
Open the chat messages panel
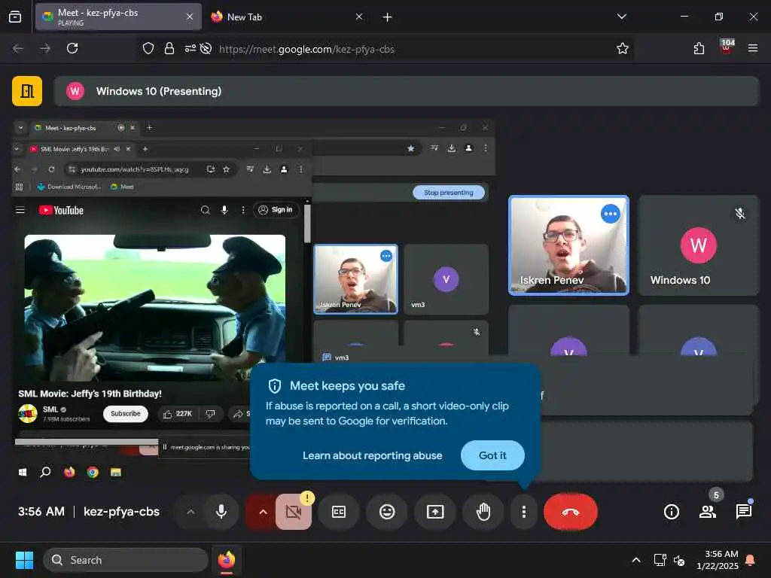pyautogui.click(x=743, y=512)
